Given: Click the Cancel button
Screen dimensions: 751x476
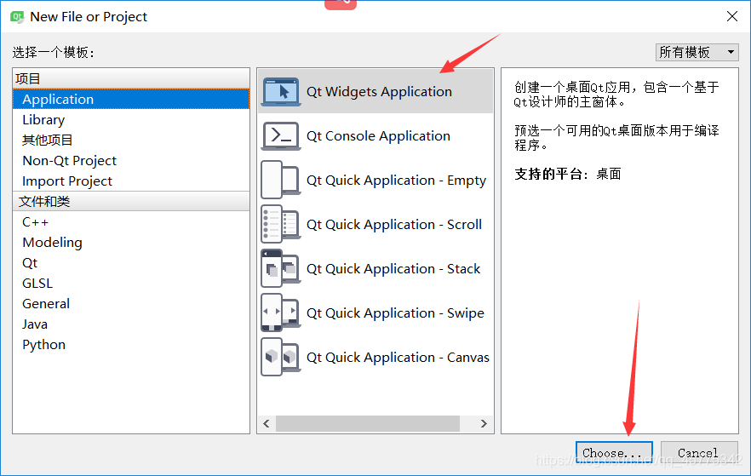Looking at the screenshot, I should [x=699, y=452].
